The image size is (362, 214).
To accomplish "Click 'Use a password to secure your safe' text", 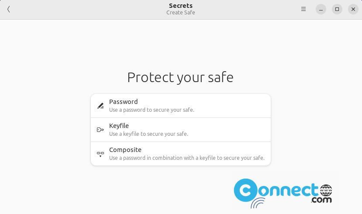I will click(x=152, y=110).
